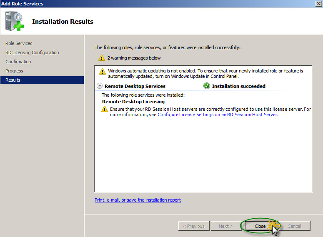Click the warning icon beside RD Session Host message
The height and width of the screenshot is (237, 323).
105,109
